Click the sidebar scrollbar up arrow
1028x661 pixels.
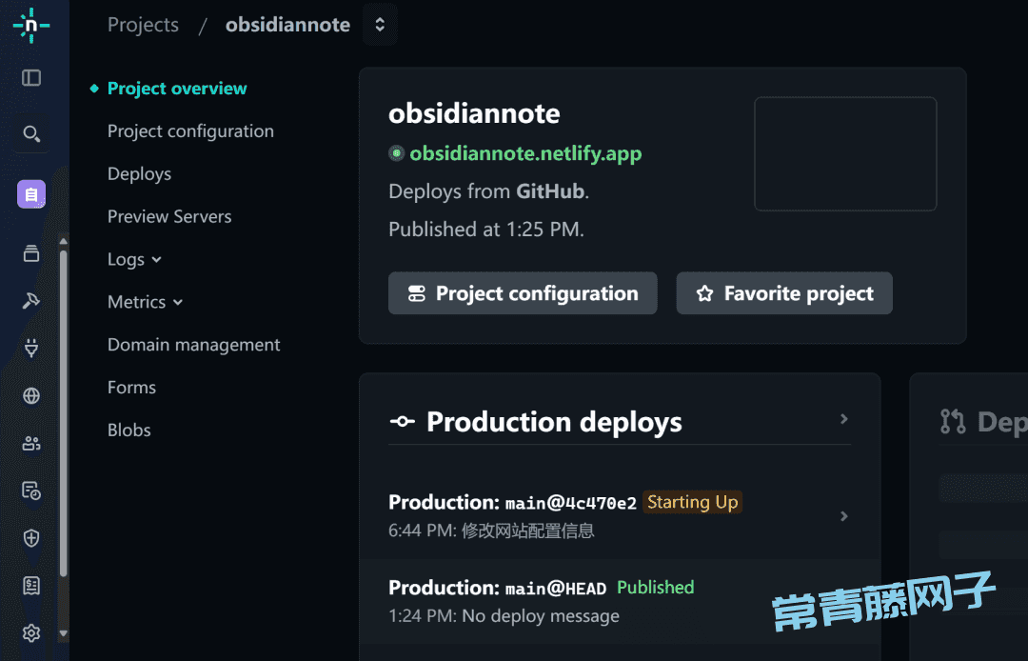64,241
